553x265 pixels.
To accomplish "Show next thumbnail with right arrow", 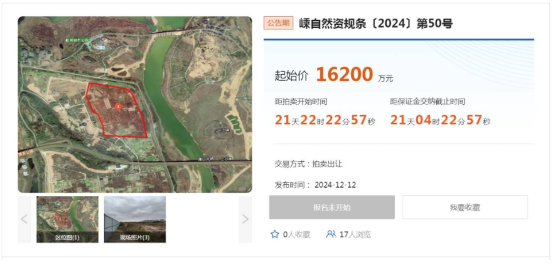I will pos(245,220).
